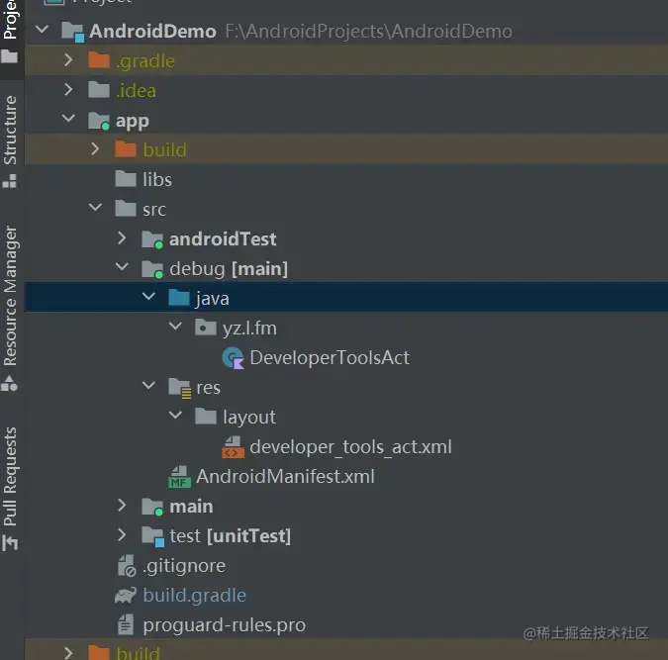
Task: Click the main source set folder icon
Action: pos(152,507)
